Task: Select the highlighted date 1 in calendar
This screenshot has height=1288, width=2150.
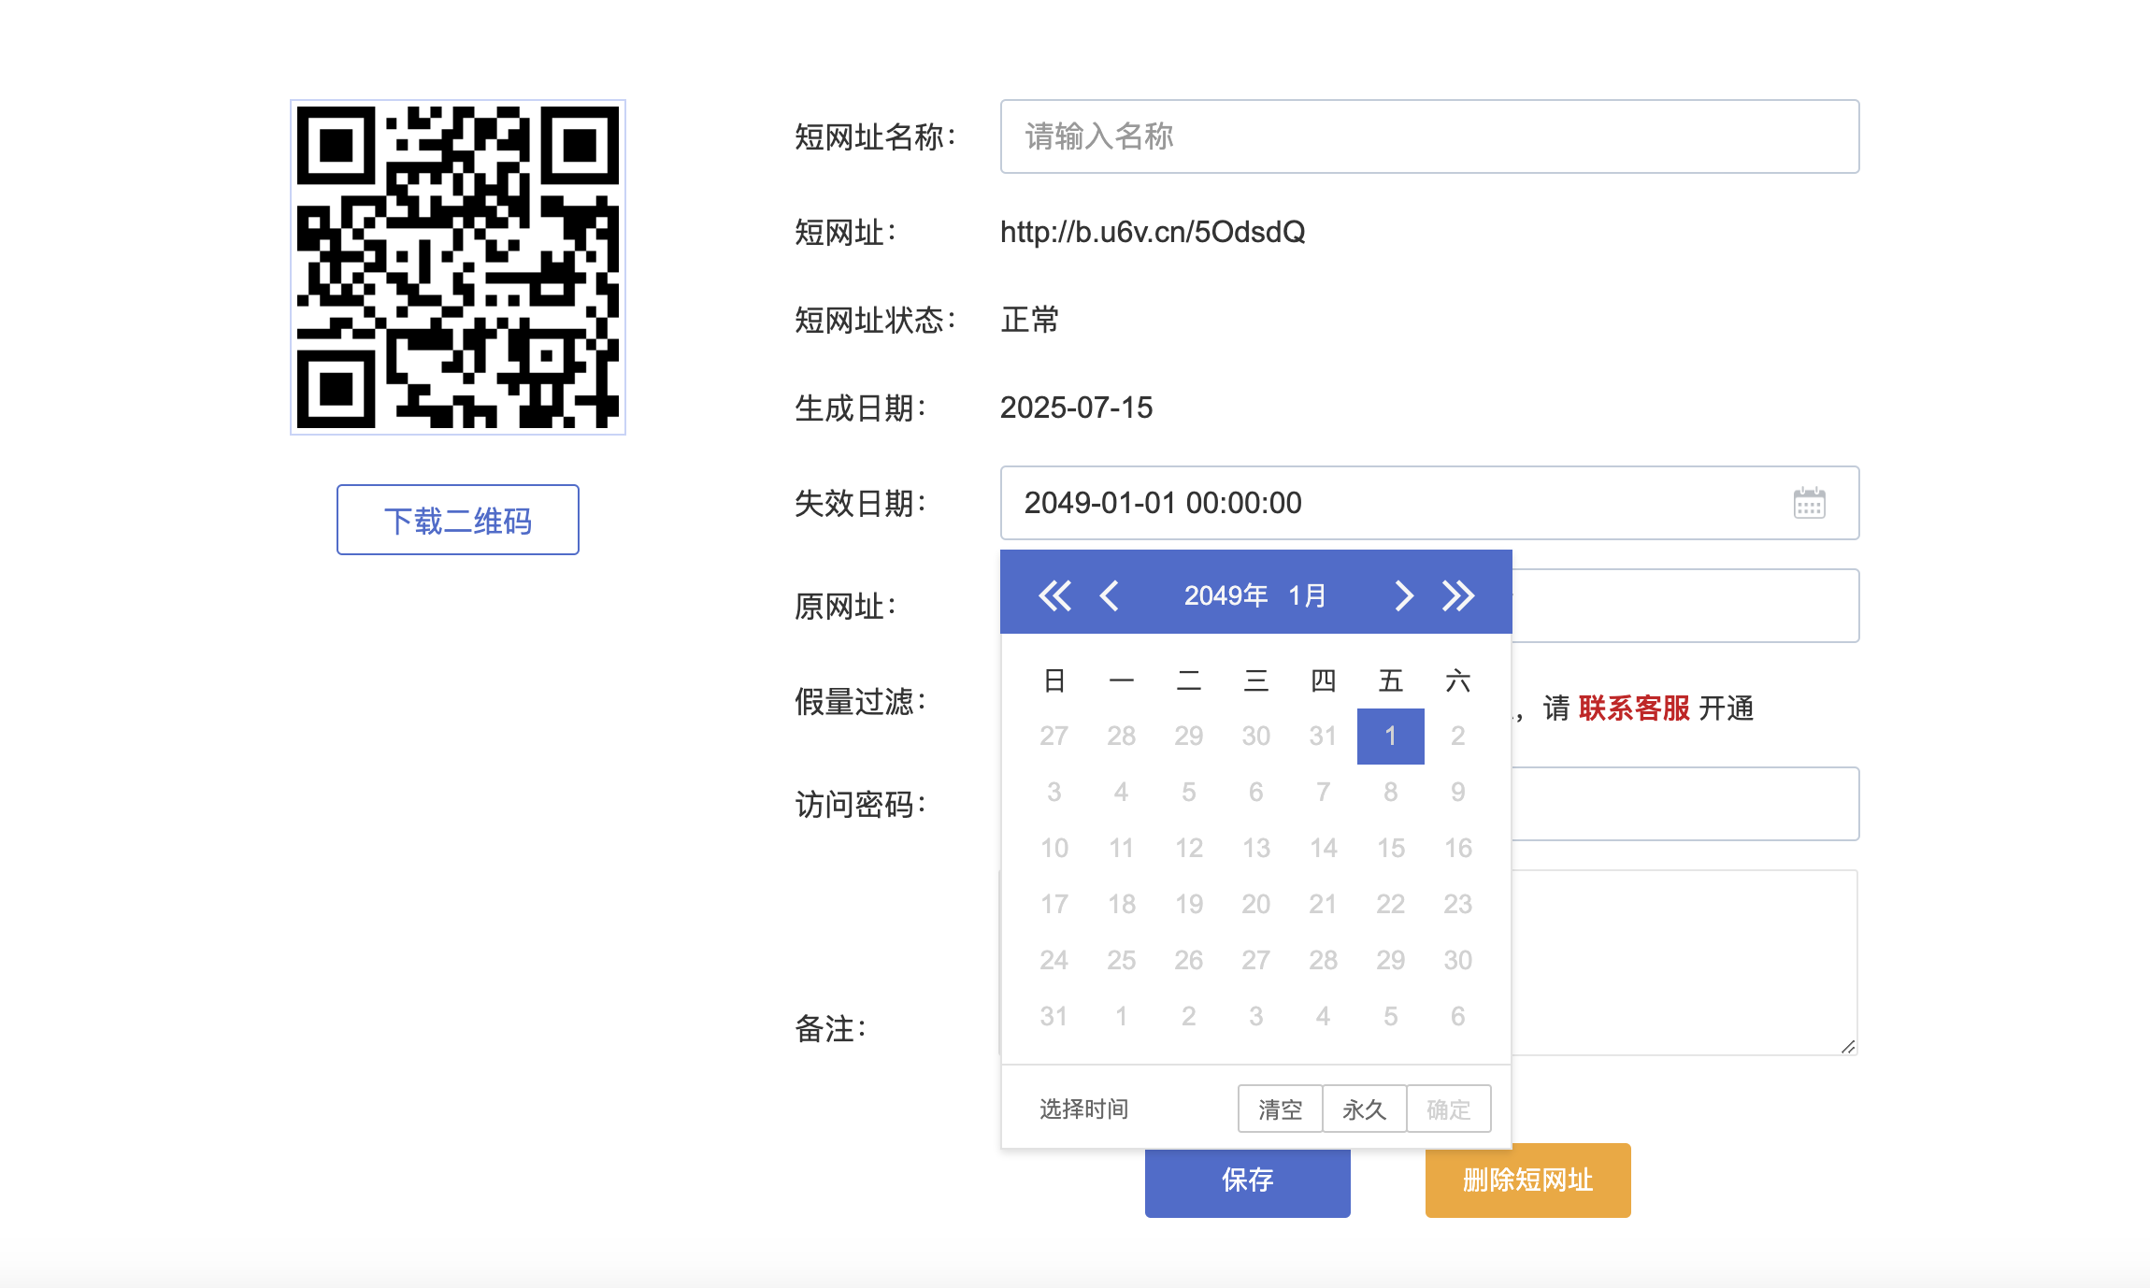Action: tap(1390, 737)
